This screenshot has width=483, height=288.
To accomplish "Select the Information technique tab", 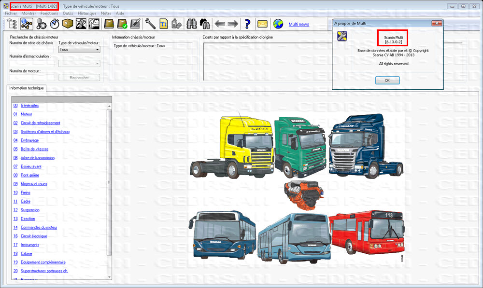I will click(27, 88).
